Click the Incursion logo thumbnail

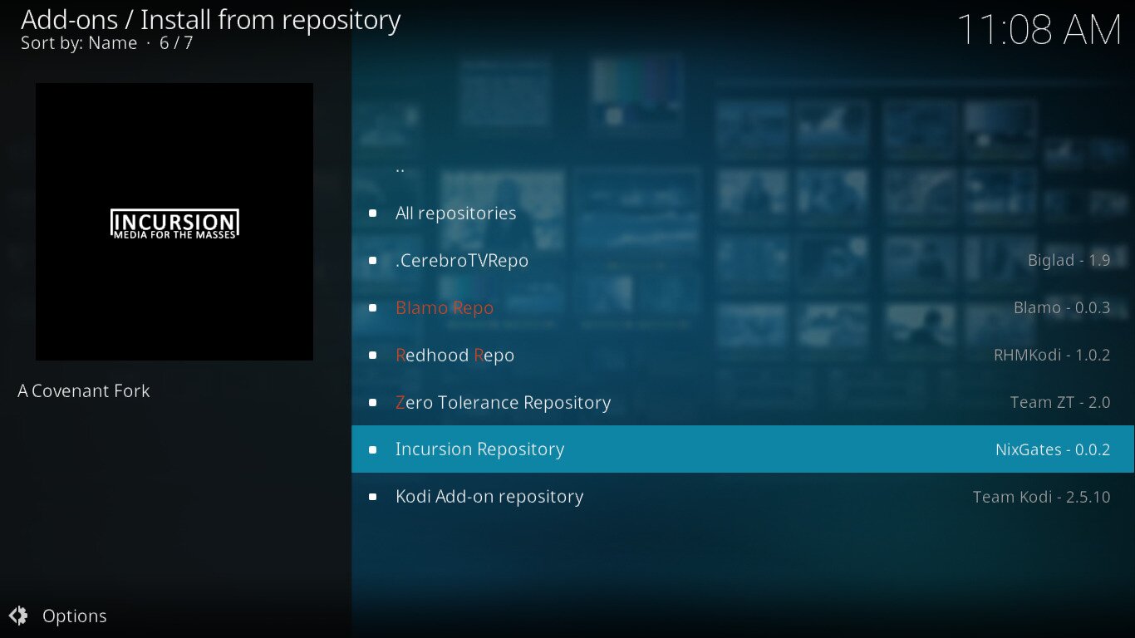pyautogui.click(x=174, y=222)
